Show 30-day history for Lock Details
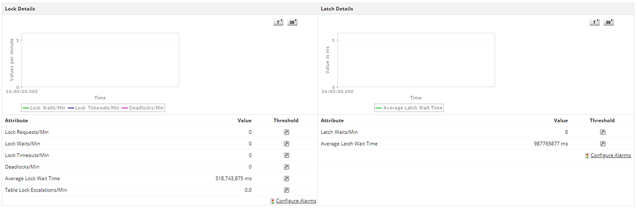 [x=292, y=22]
